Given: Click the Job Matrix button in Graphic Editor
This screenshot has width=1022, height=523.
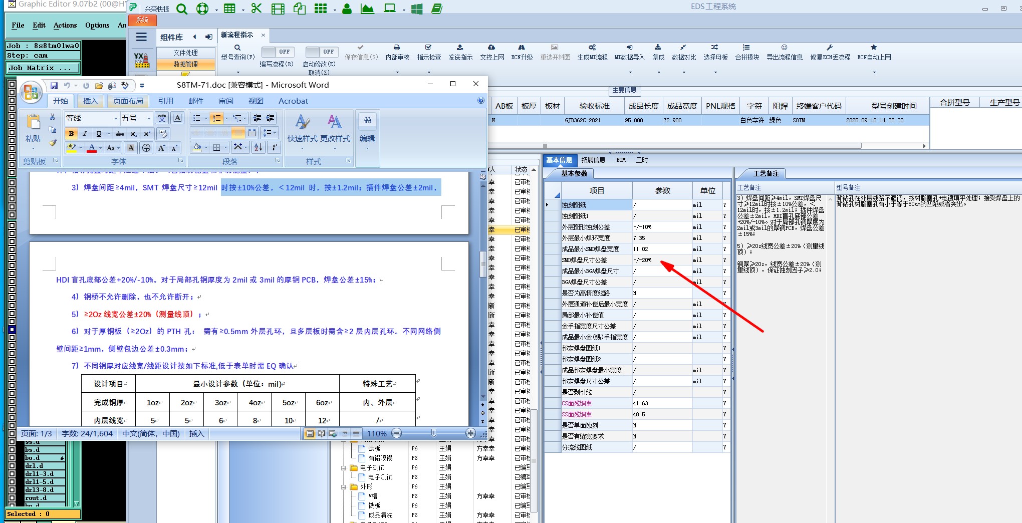Looking at the screenshot, I should click(43, 68).
